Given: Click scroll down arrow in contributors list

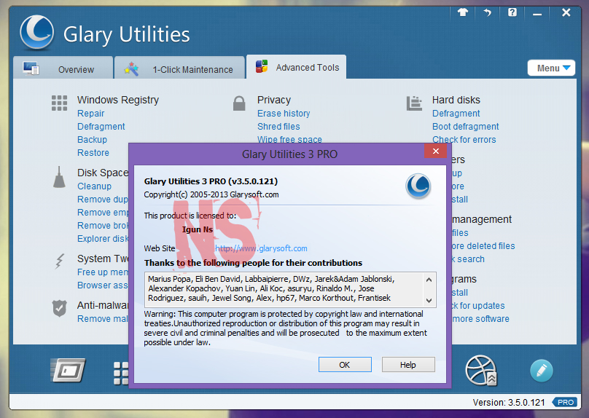Looking at the screenshot, I should coord(429,301).
